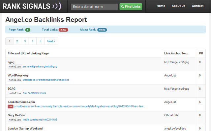Click the Page Rank: label
This screenshot has width=211, height=131.
[16, 30]
